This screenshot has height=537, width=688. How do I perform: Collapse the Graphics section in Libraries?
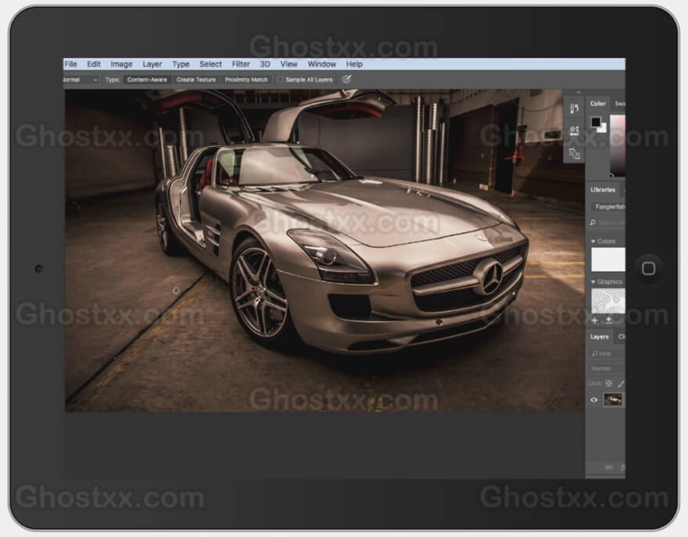593,281
